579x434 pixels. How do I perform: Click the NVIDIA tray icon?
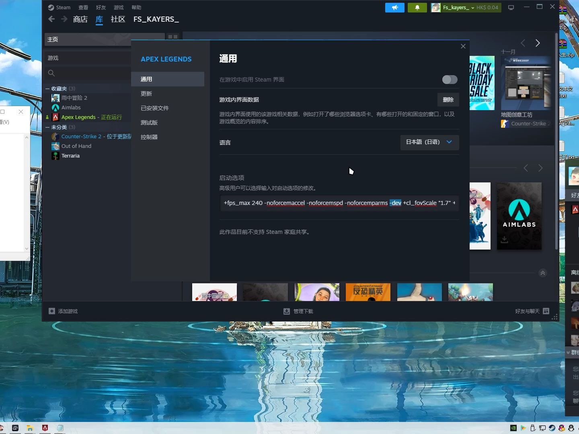513,428
